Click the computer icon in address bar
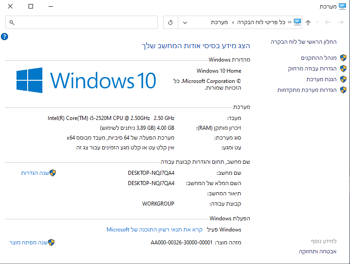Image resolution: width=350 pixels, height=264 pixels. pos(297,22)
